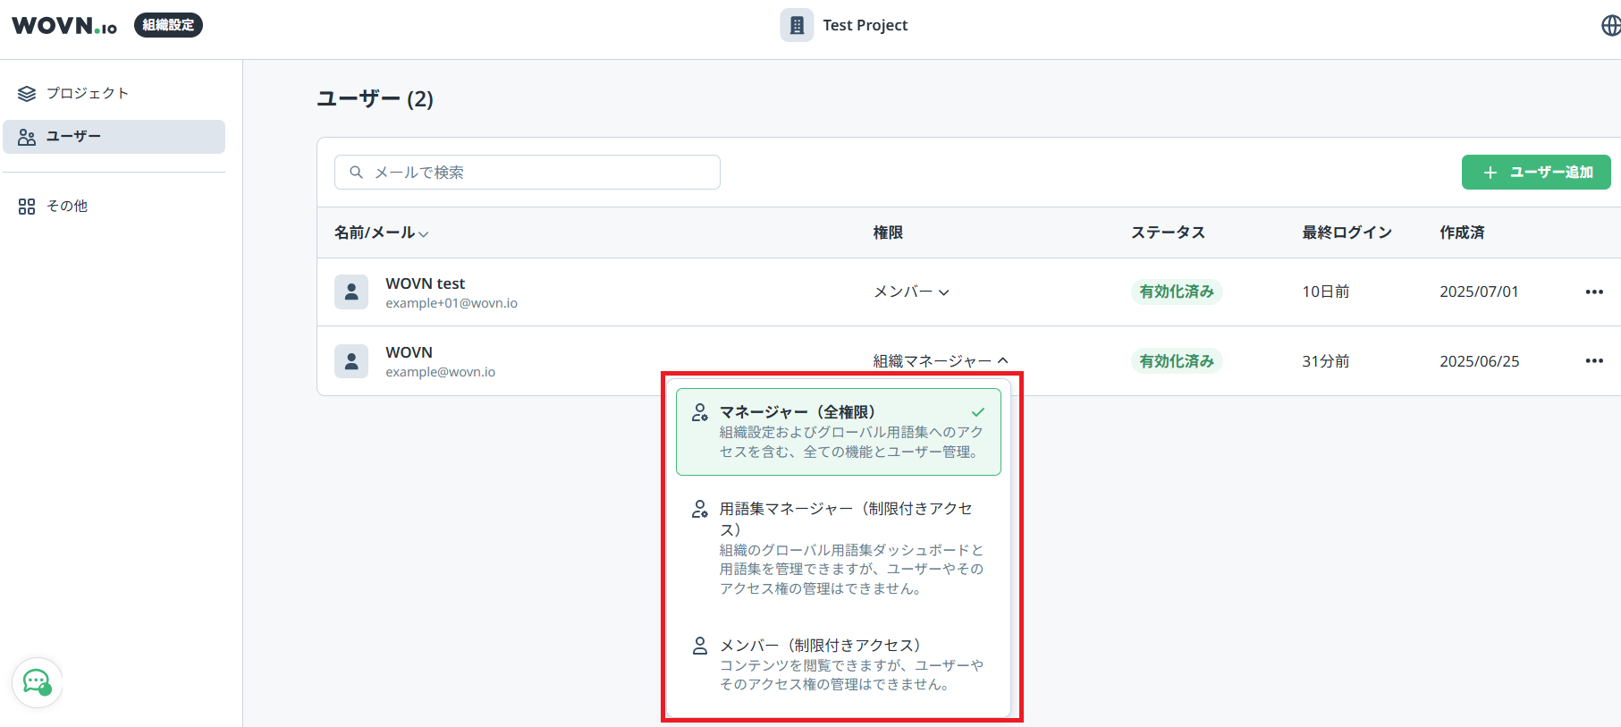Click the 2025/07/01 created date

tap(1479, 292)
